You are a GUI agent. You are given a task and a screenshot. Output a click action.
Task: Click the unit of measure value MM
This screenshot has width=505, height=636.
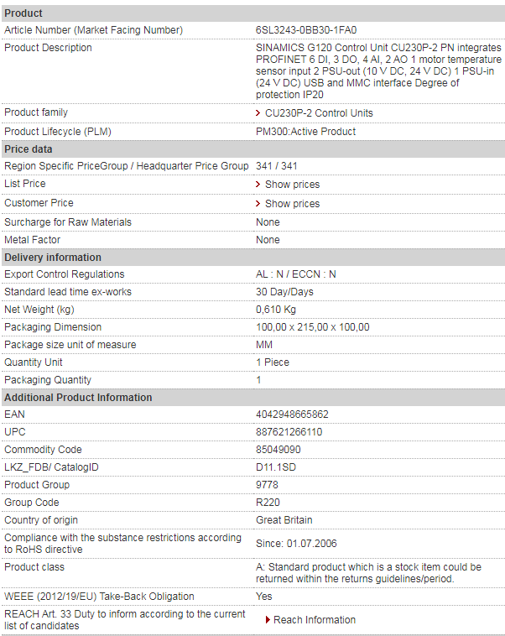(264, 345)
